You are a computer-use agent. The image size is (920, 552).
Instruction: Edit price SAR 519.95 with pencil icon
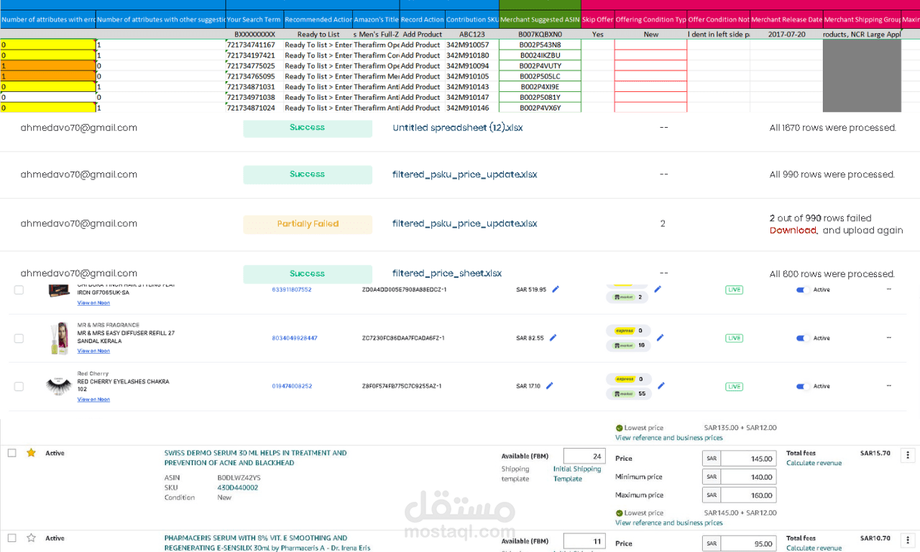click(555, 289)
